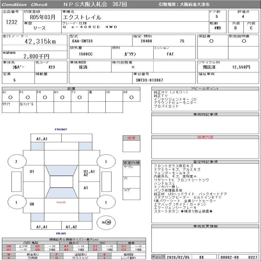Click note エマージェンシーブレーキ
261x261 pixels.
pyautogui.click(x=175, y=208)
